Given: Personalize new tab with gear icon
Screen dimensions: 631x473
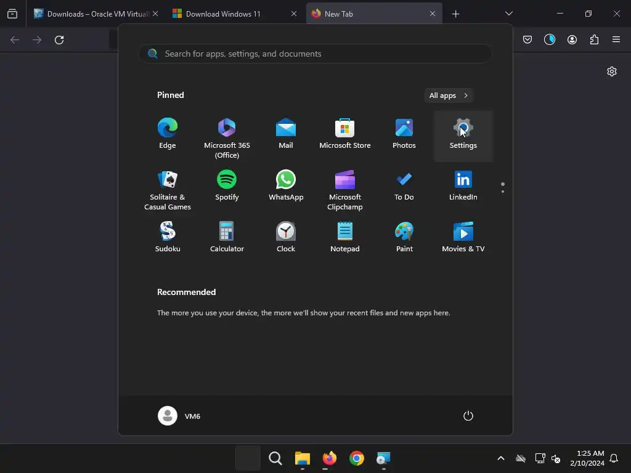Looking at the screenshot, I should click(x=612, y=71).
